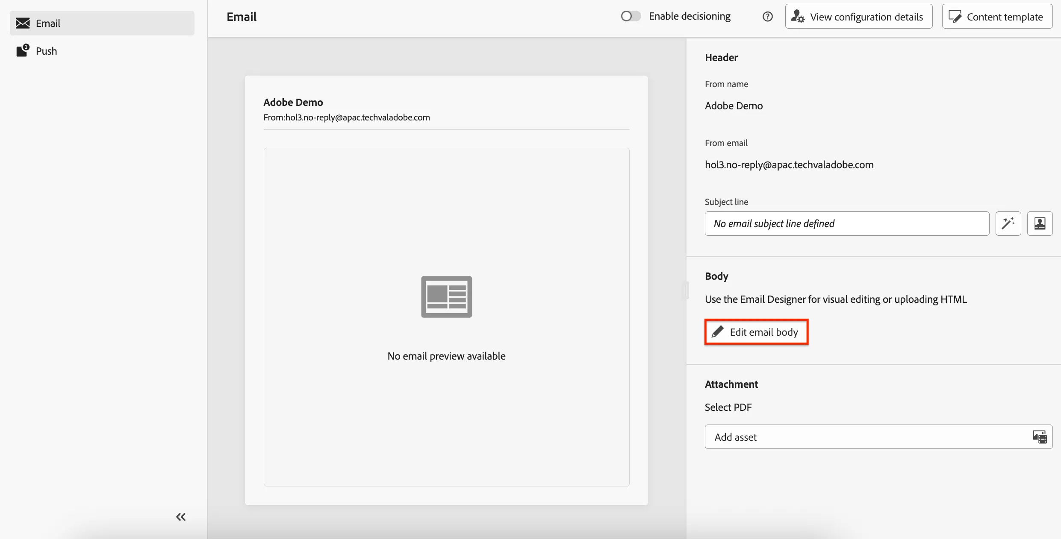Viewport: 1061px width, 539px height.
Task: Click the right panel resize handle
Action: tap(686, 290)
